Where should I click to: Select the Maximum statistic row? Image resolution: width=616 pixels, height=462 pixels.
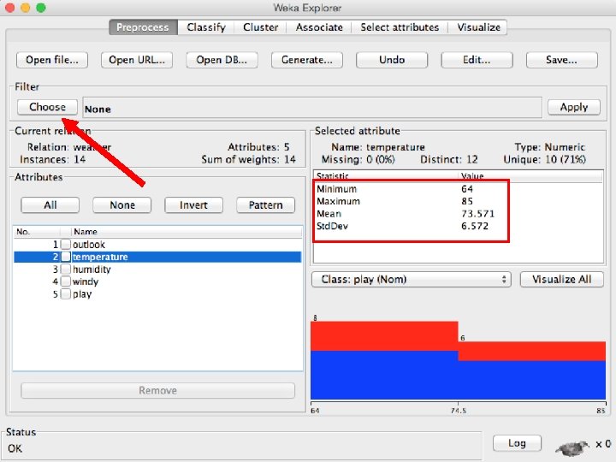(458, 201)
